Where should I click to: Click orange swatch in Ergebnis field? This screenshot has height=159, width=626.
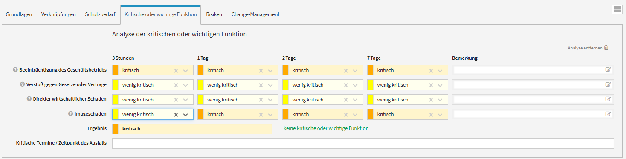pos(115,129)
